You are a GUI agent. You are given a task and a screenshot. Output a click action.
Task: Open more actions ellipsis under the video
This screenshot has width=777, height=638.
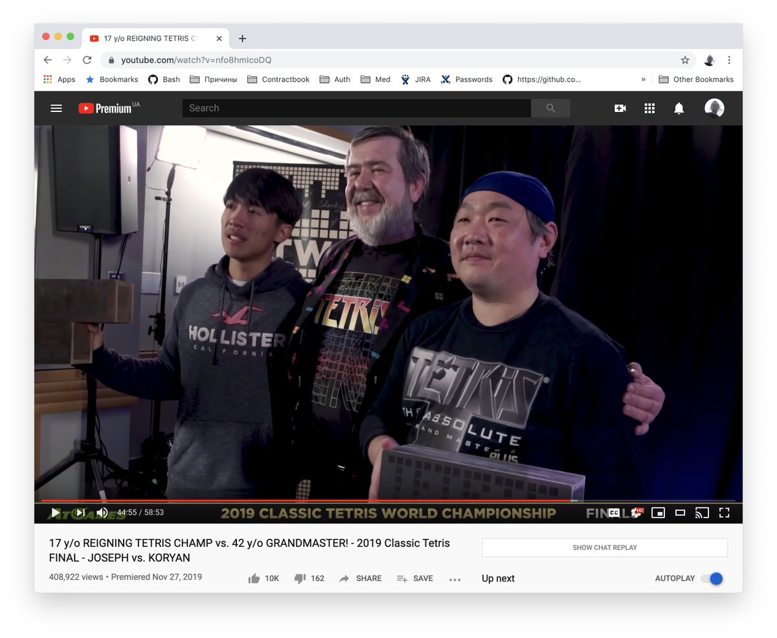tap(455, 579)
